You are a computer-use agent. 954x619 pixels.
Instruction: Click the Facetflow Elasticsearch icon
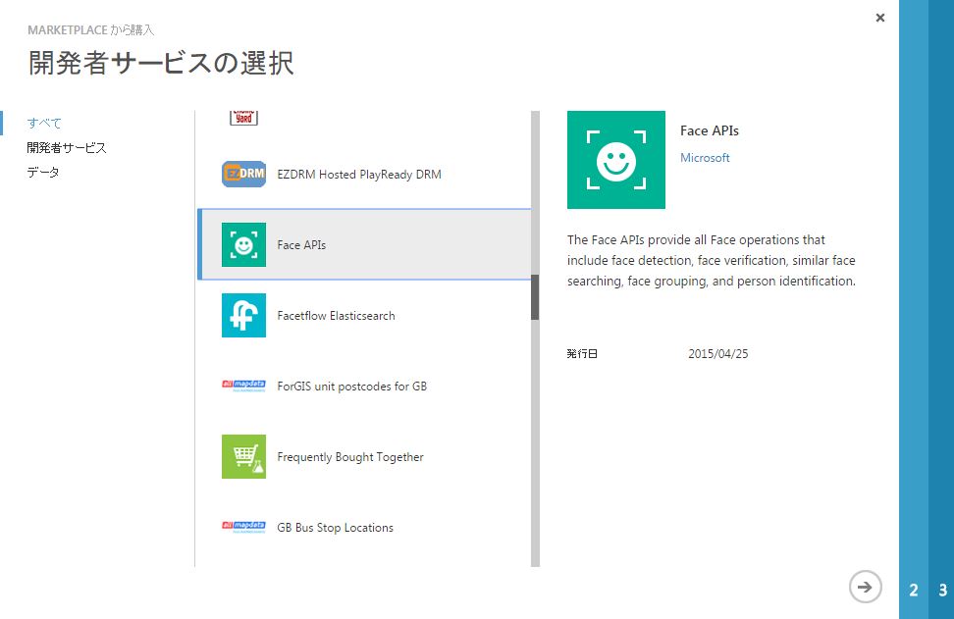point(243,316)
